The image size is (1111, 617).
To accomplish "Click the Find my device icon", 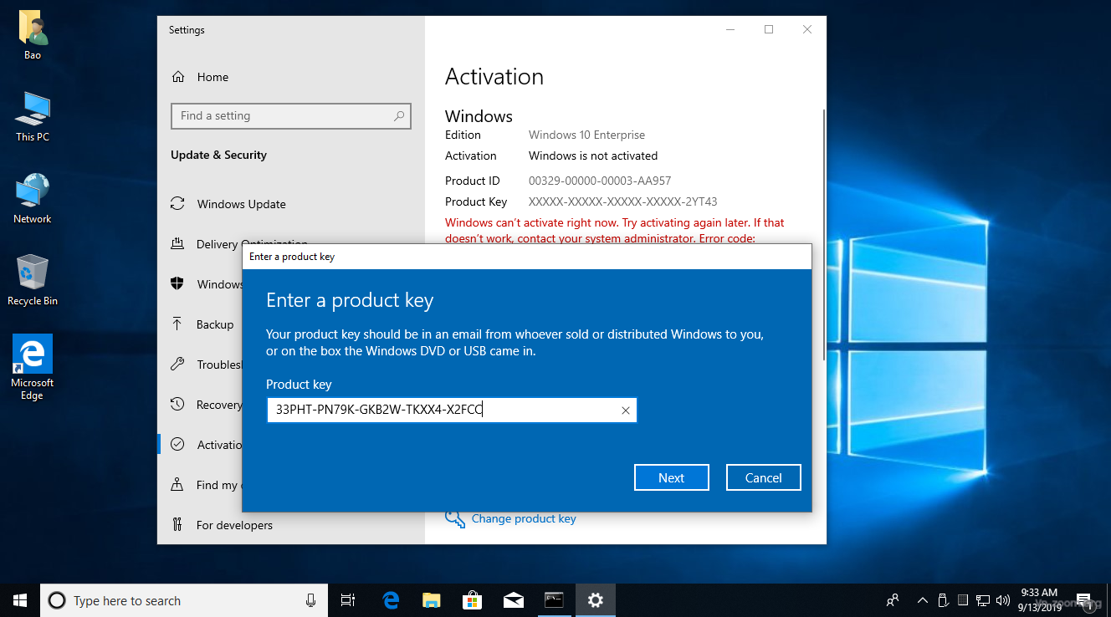I will click(x=177, y=484).
